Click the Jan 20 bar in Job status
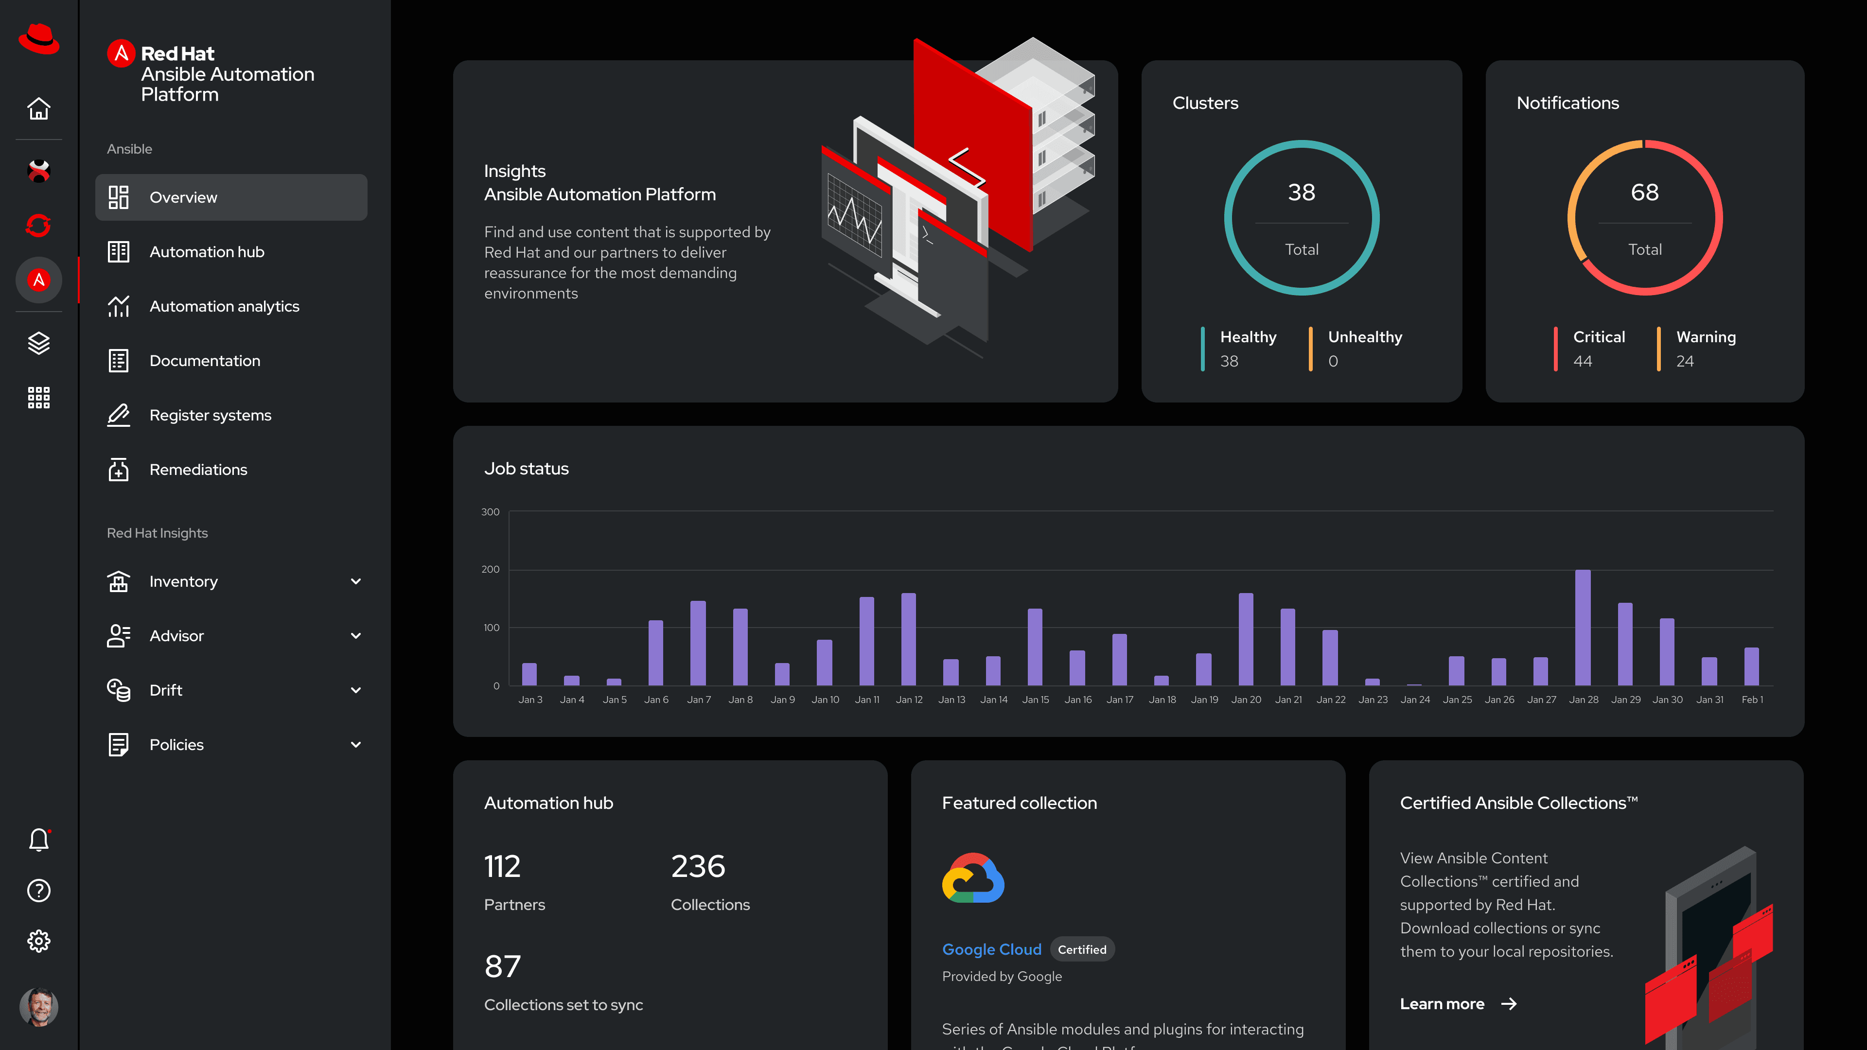The image size is (1867, 1050). pos(1246,639)
